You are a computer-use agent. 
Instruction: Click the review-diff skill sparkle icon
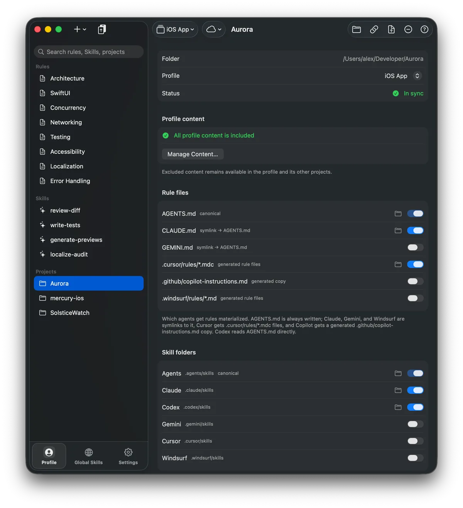(42, 210)
